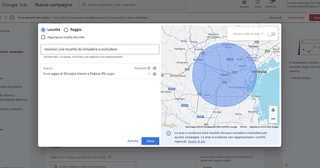
Task: Open the Guida help icon
Action: pos(258,3)
